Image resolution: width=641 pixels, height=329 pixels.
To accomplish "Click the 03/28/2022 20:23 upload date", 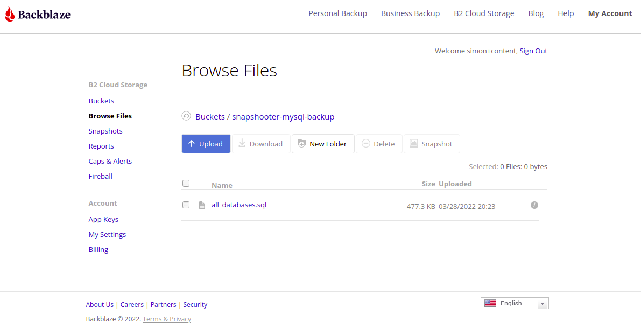I will (467, 207).
